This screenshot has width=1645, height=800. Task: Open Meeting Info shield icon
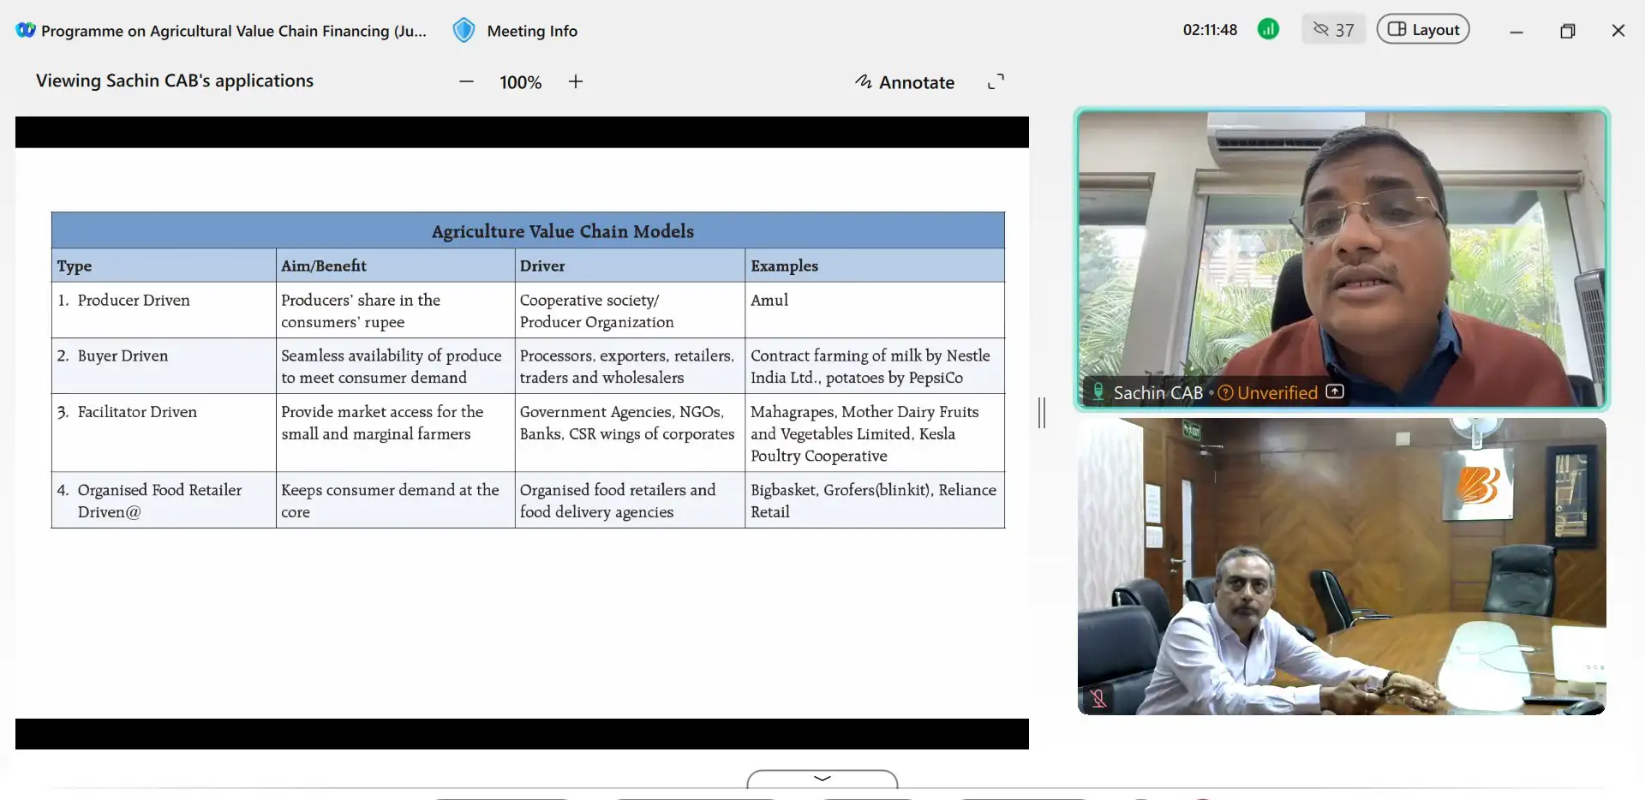(464, 30)
